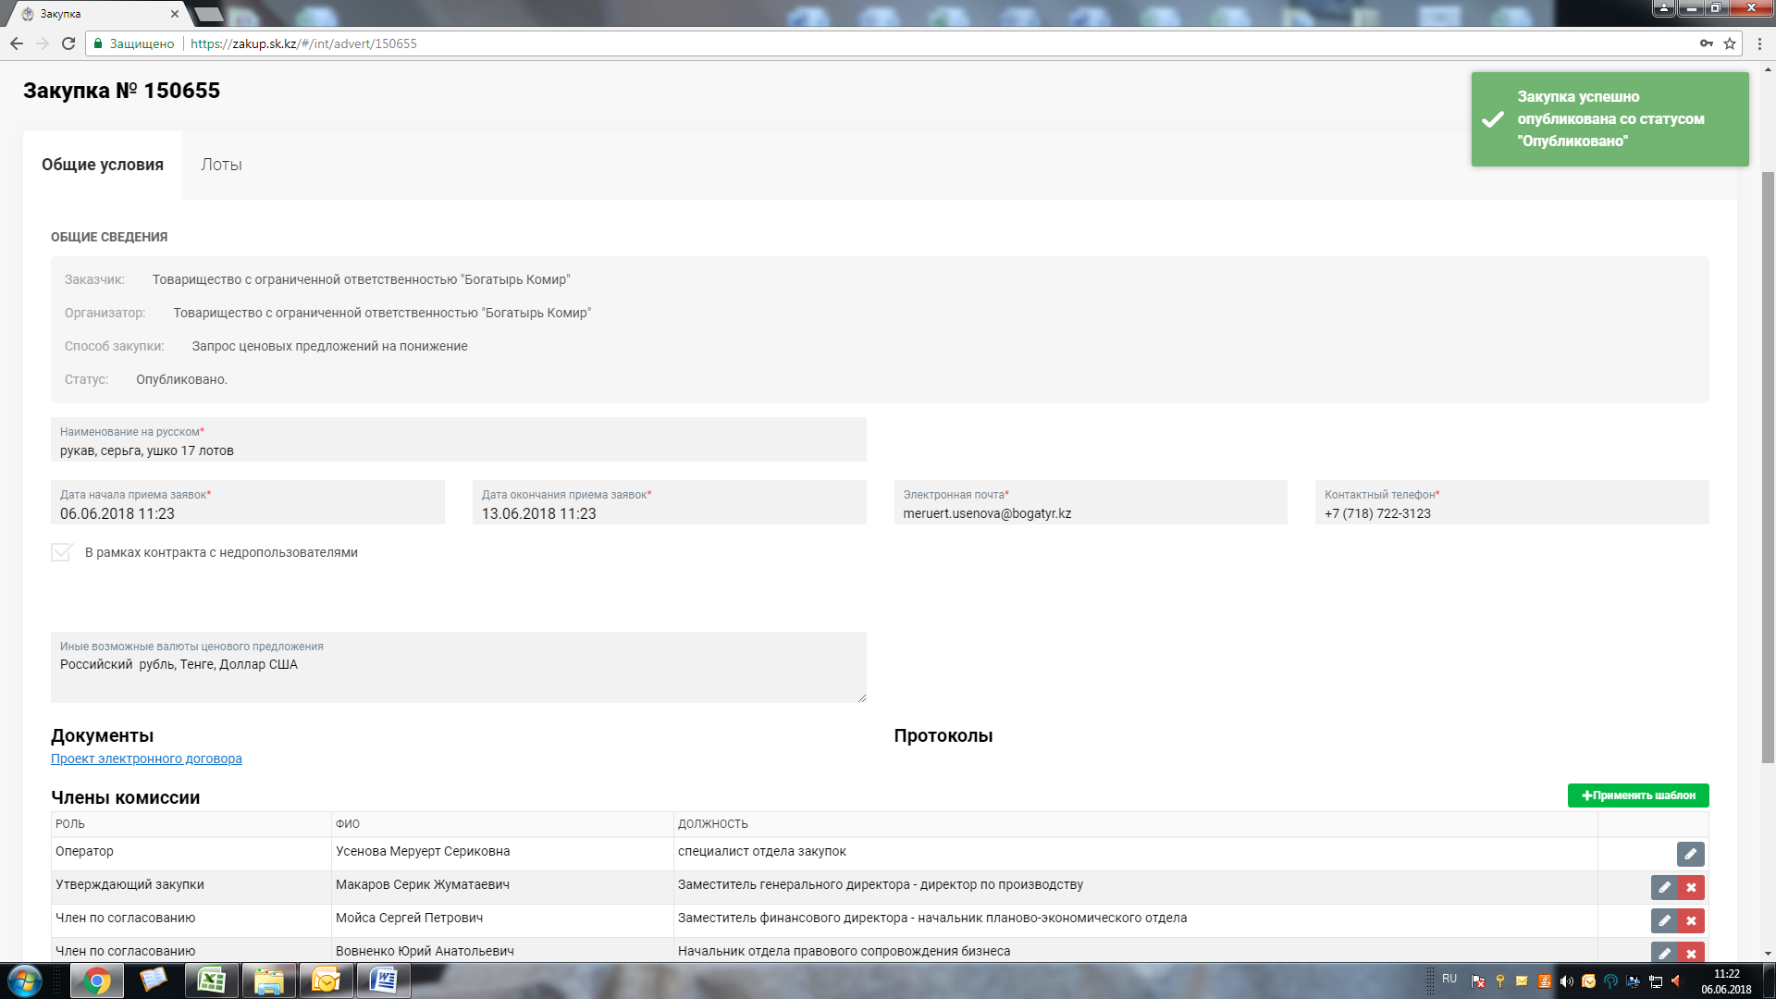Open network connection tray icon
This screenshot has height=999, width=1776.
(x=1656, y=981)
